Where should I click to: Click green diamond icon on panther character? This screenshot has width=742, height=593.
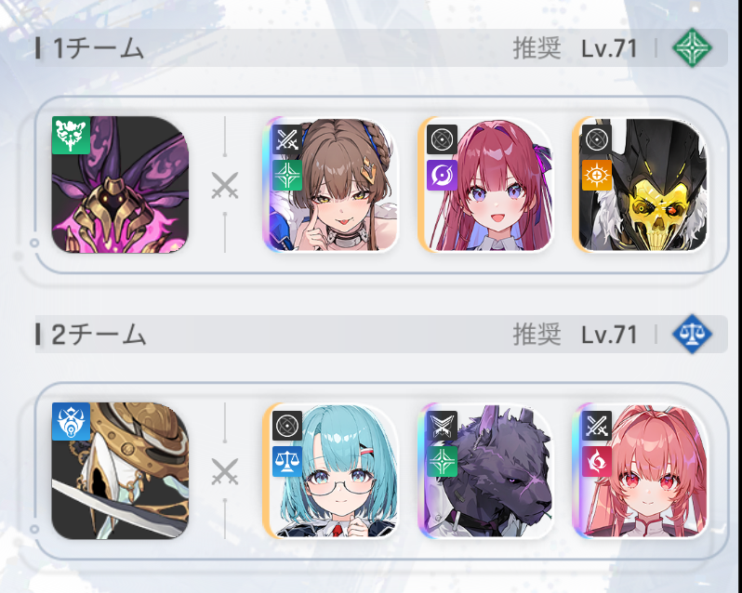(x=442, y=461)
